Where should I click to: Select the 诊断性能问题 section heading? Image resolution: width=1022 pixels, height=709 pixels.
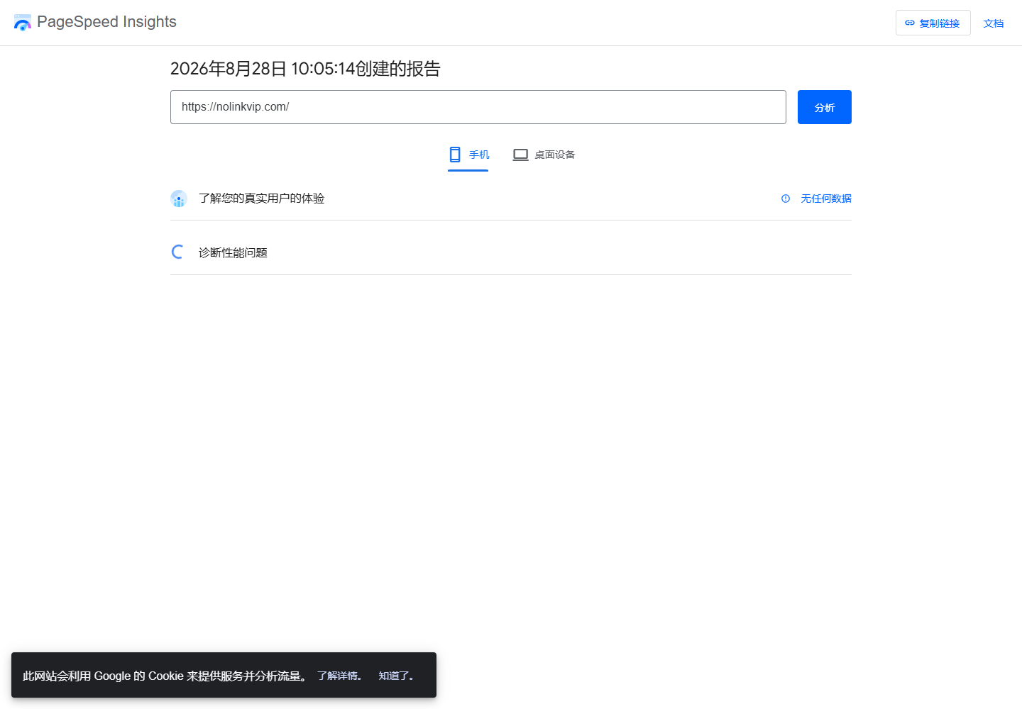pos(233,253)
